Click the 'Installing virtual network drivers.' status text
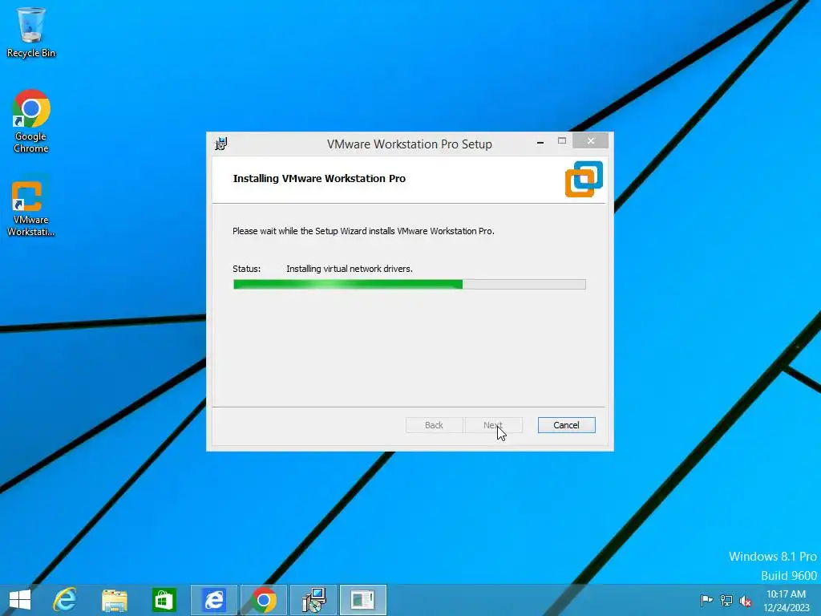The image size is (821, 616). 350,269
